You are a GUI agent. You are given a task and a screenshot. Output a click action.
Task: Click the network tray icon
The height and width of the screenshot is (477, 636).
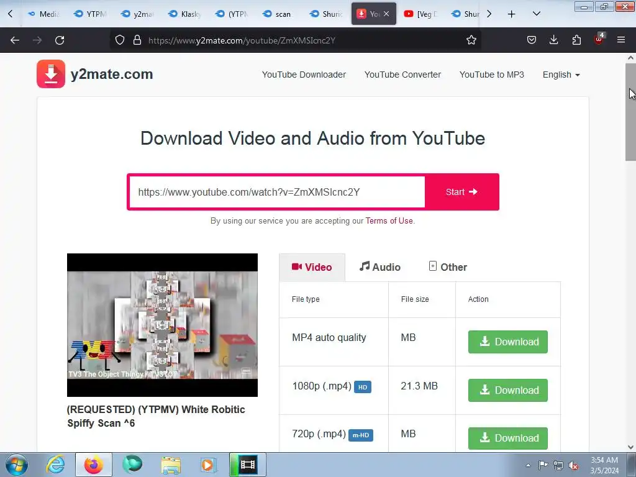(558, 466)
